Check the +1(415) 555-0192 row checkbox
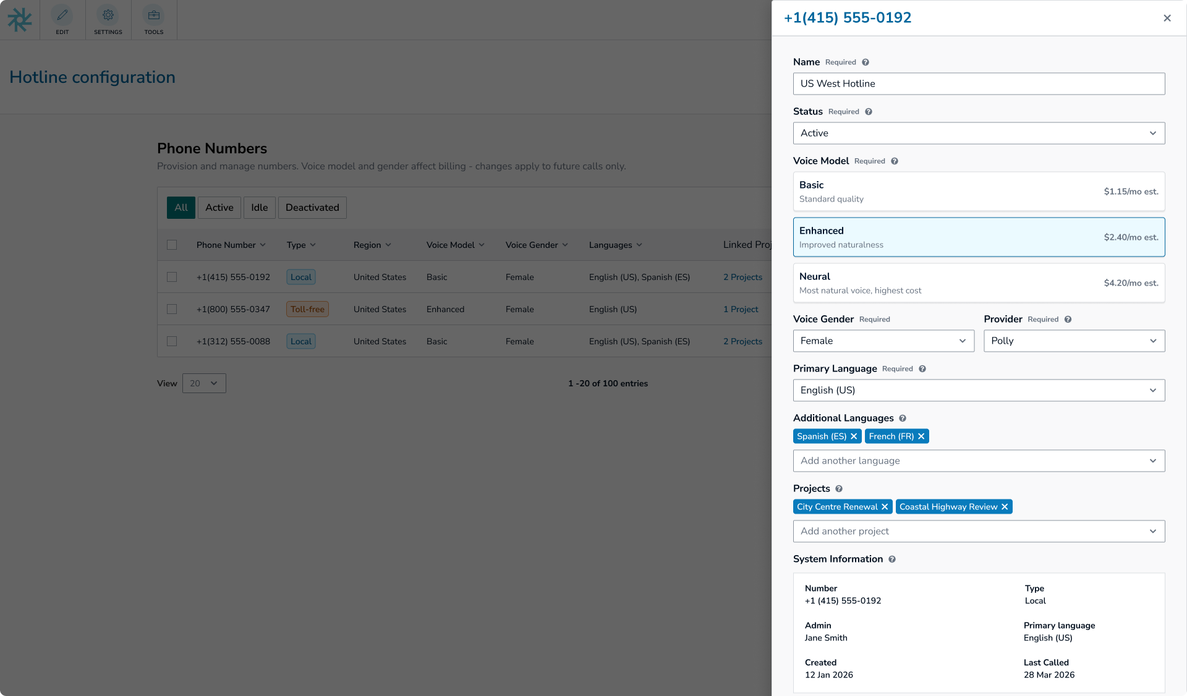The width and height of the screenshot is (1187, 696). (172, 277)
